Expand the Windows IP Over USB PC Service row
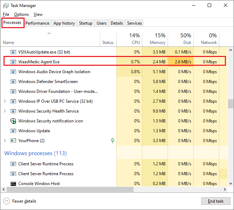The width and height of the screenshot is (234, 210). coord(5,101)
